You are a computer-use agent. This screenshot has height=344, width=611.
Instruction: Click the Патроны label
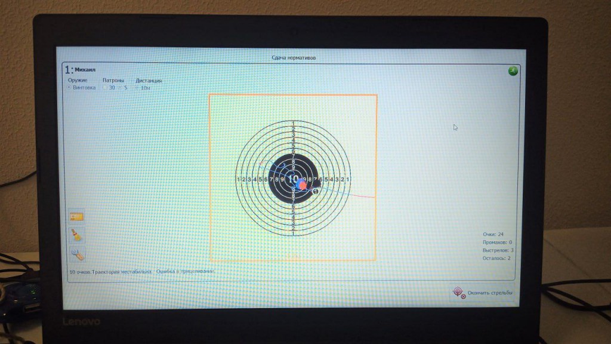[113, 81]
